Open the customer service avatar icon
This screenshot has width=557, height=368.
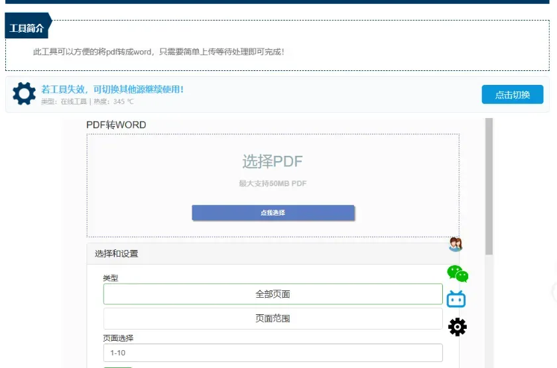pyautogui.click(x=455, y=245)
